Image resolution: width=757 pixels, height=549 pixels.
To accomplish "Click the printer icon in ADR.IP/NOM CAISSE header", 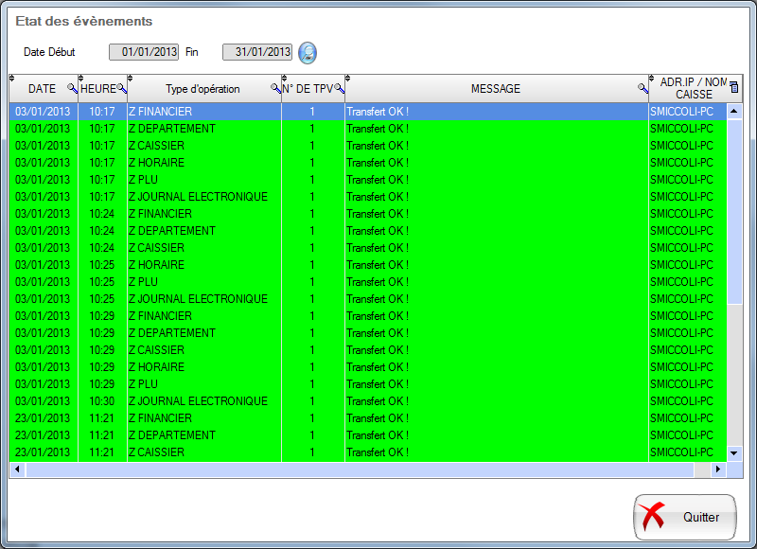I will coord(736,86).
